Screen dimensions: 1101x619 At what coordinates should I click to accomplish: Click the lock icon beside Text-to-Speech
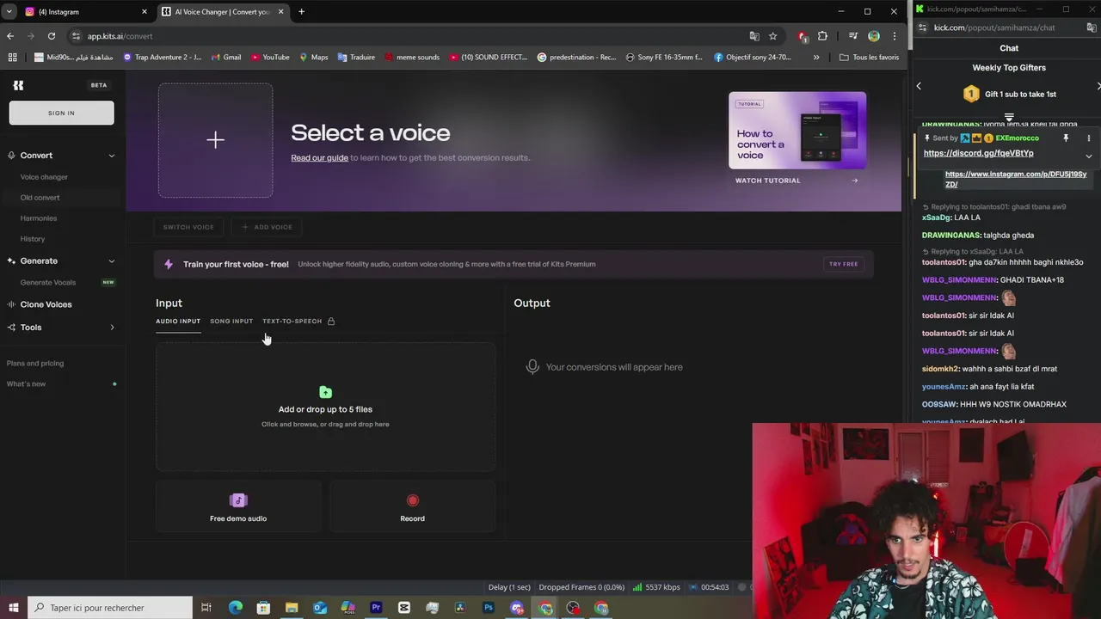point(331,322)
